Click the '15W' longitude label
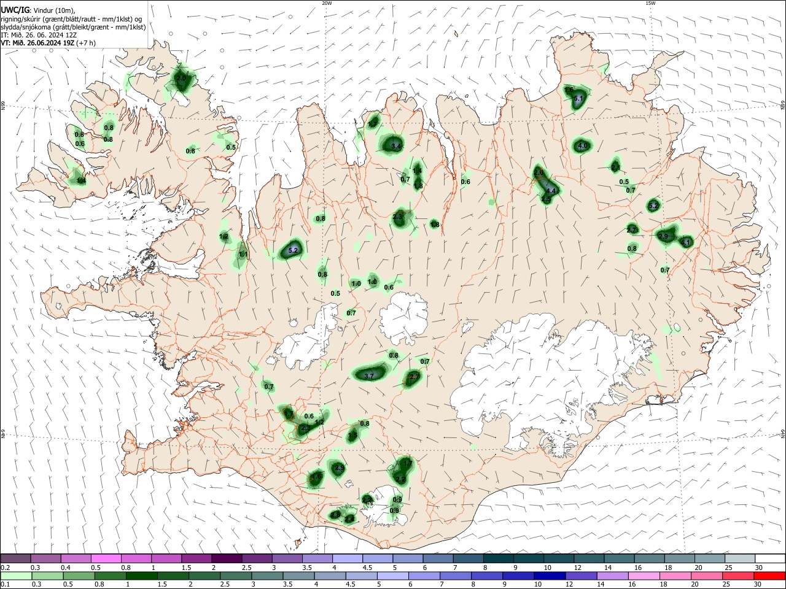 (650, 3)
